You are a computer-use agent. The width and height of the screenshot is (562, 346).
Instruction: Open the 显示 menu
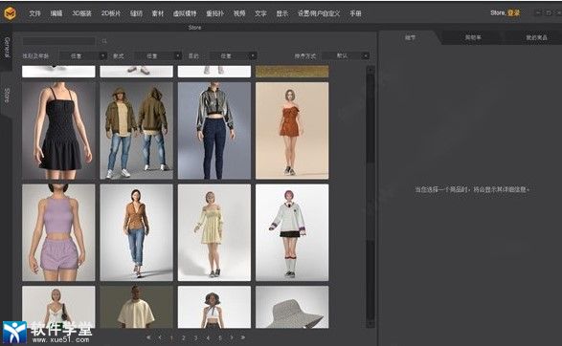282,13
